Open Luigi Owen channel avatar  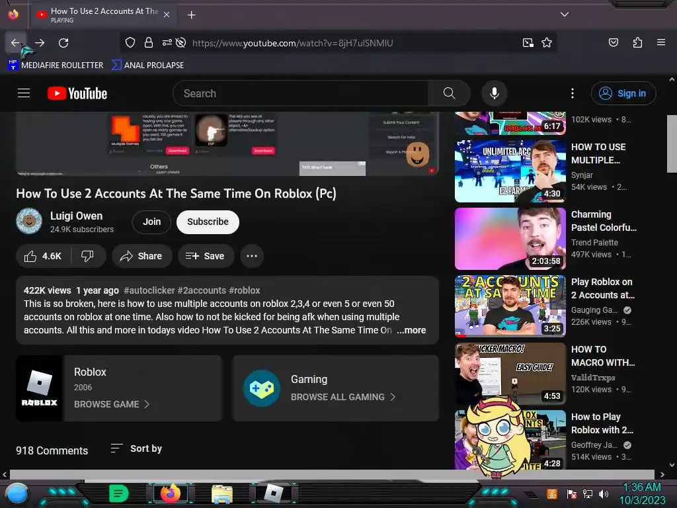pyautogui.click(x=29, y=221)
